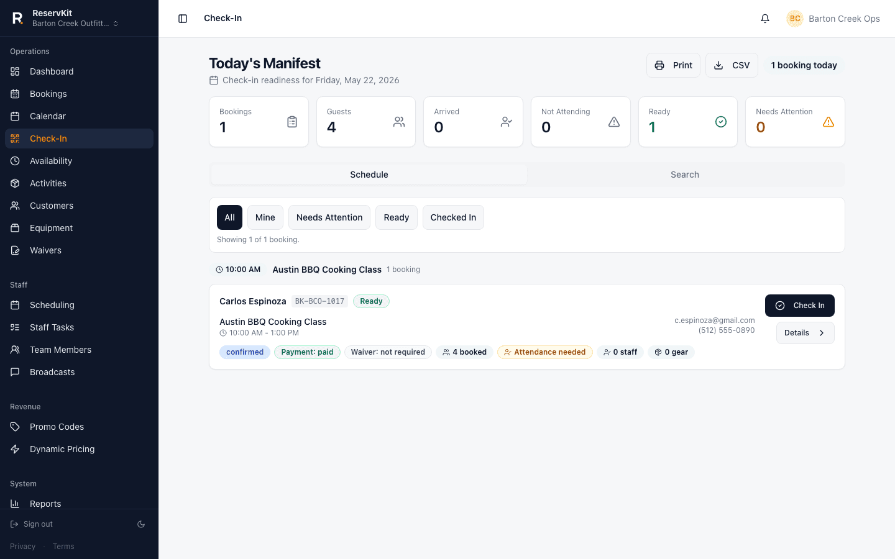The image size is (895, 559).
Task: Click the Ready status badge on booking
Action: tap(371, 301)
